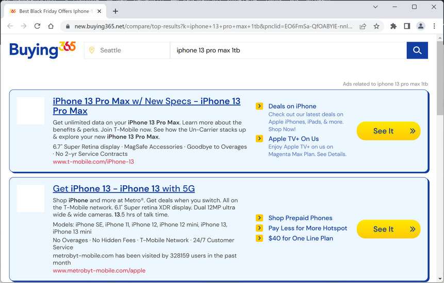444x283 pixels.
Task: Click the scrollbar up arrow
Action: [x=440, y=38]
